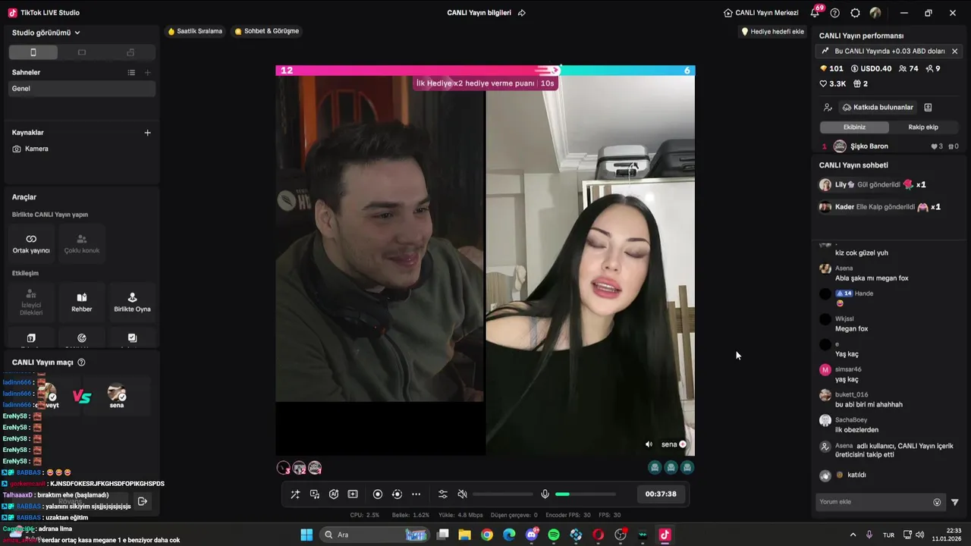Open Discord from the taskbar

tap(532, 535)
